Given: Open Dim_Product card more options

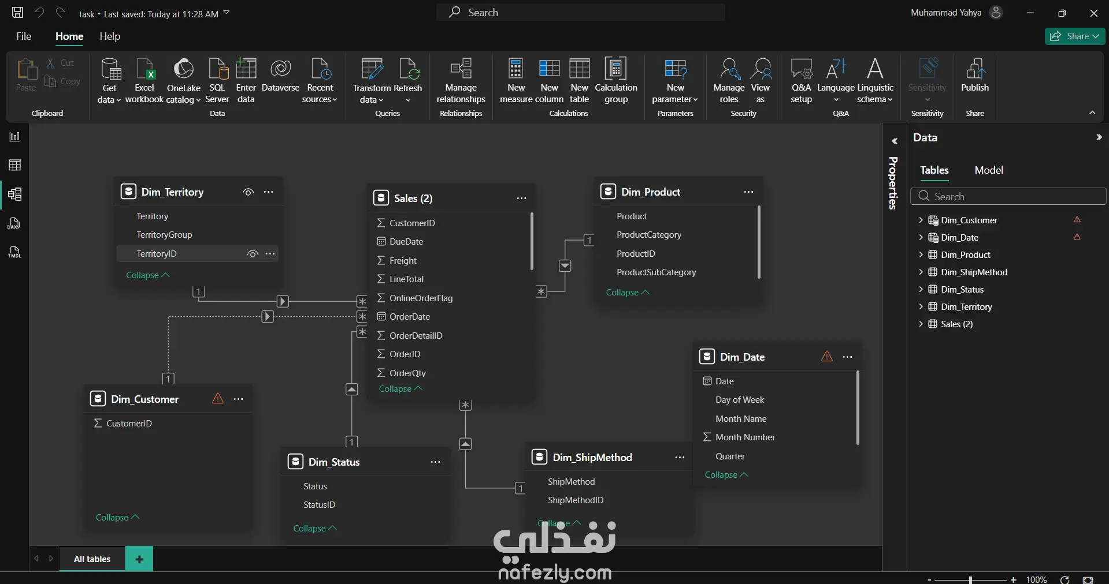Looking at the screenshot, I should [x=748, y=192].
